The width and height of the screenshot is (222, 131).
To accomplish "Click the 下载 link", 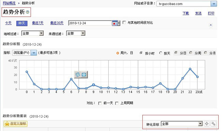I will pos(186,13).
